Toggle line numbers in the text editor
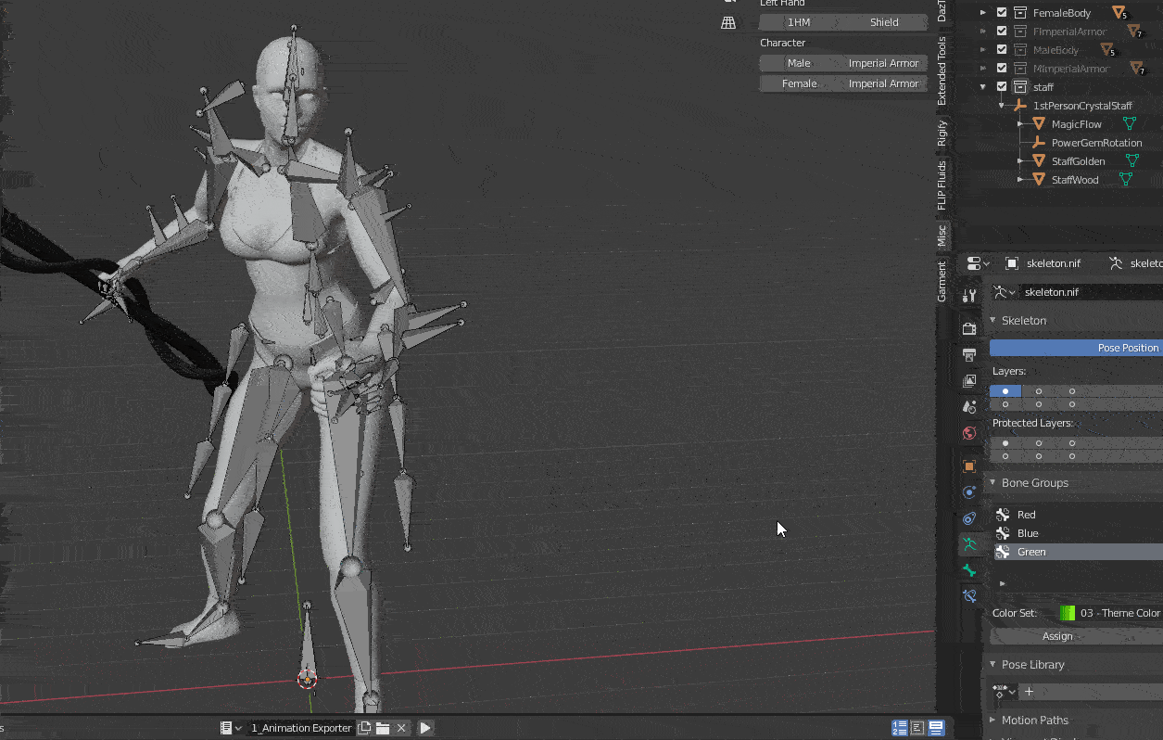Viewport: 1163px width, 740px height. 900,728
